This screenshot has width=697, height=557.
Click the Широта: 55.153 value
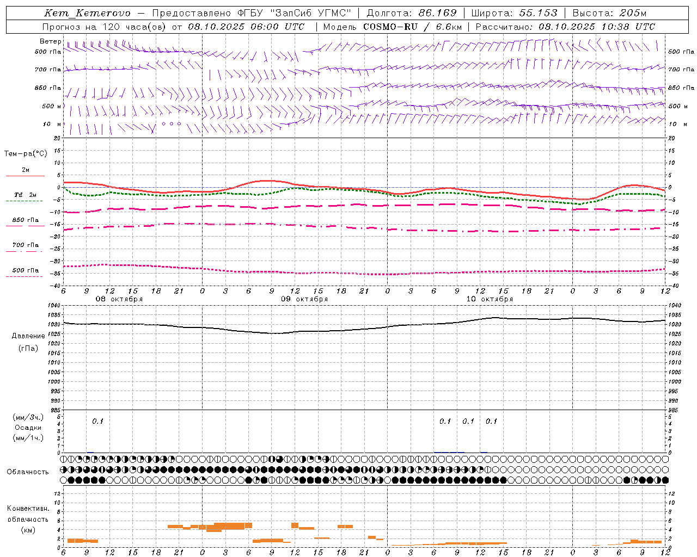click(515, 13)
